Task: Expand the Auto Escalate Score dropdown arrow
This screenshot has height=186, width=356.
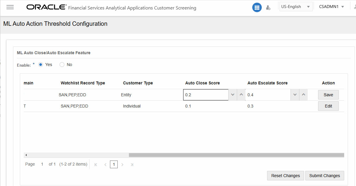Action: (x=295, y=94)
